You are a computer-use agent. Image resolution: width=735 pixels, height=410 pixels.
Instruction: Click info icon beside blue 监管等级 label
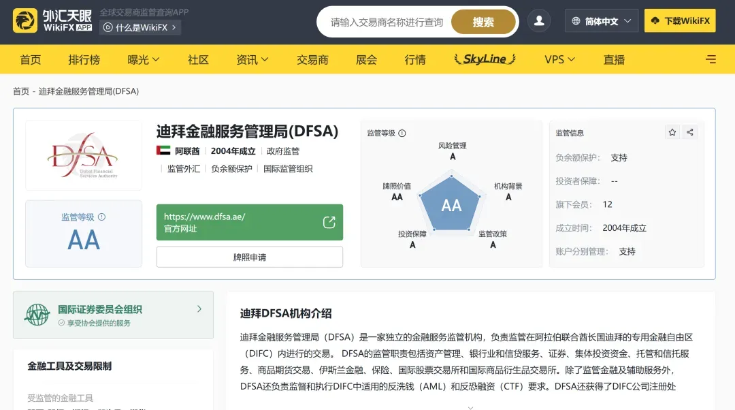pyautogui.click(x=101, y=217)
